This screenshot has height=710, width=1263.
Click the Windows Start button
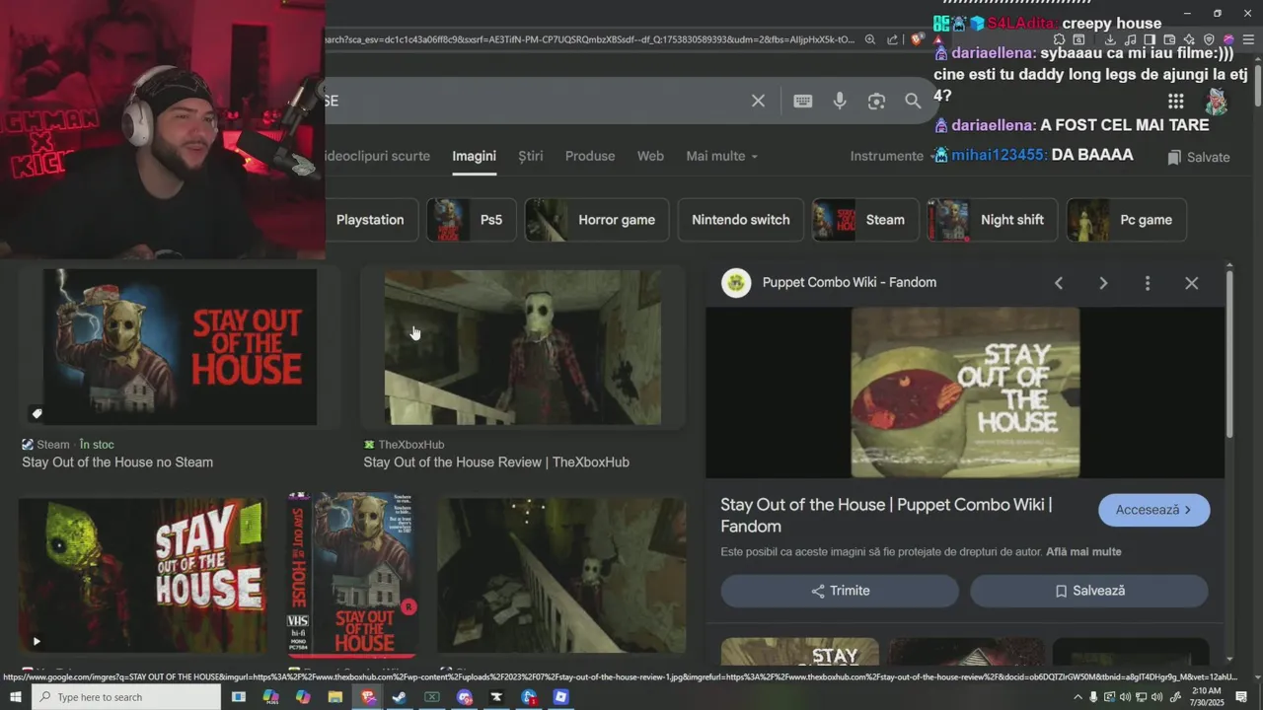[x=15, y=697]
